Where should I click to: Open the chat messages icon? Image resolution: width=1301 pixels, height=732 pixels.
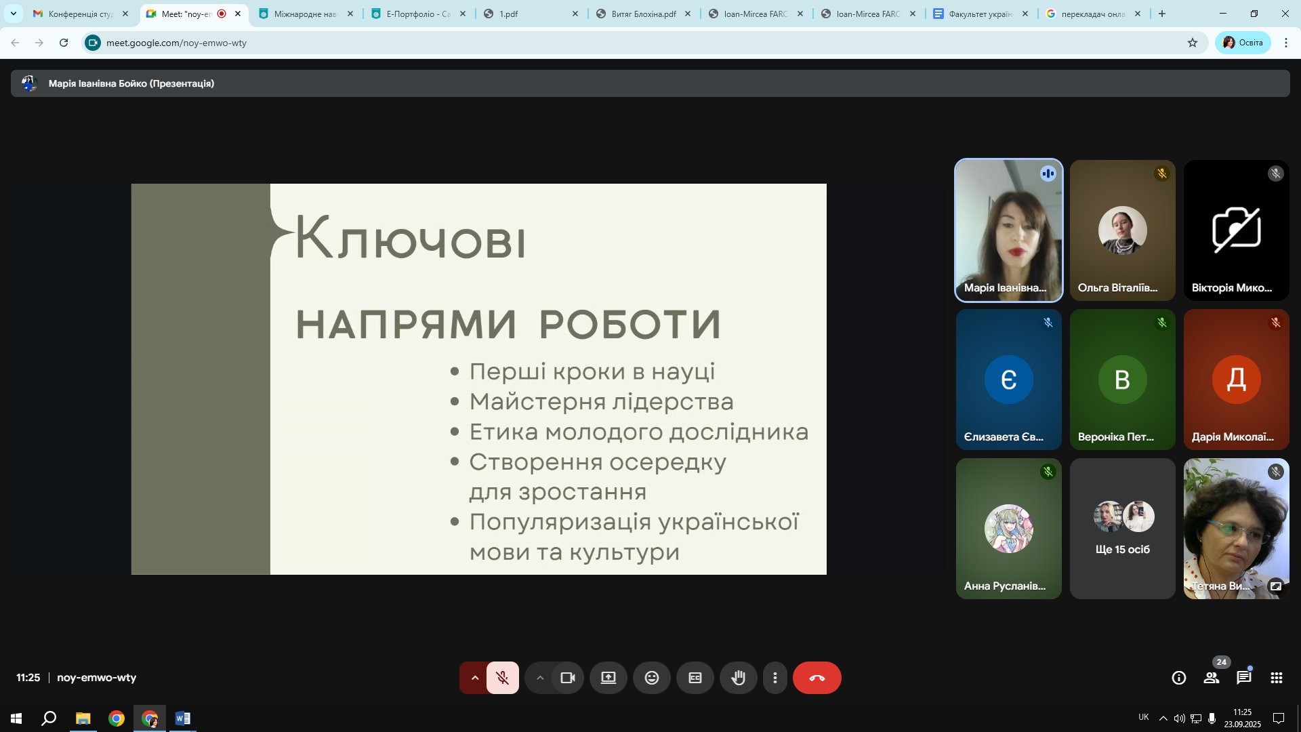(1243, 678)
